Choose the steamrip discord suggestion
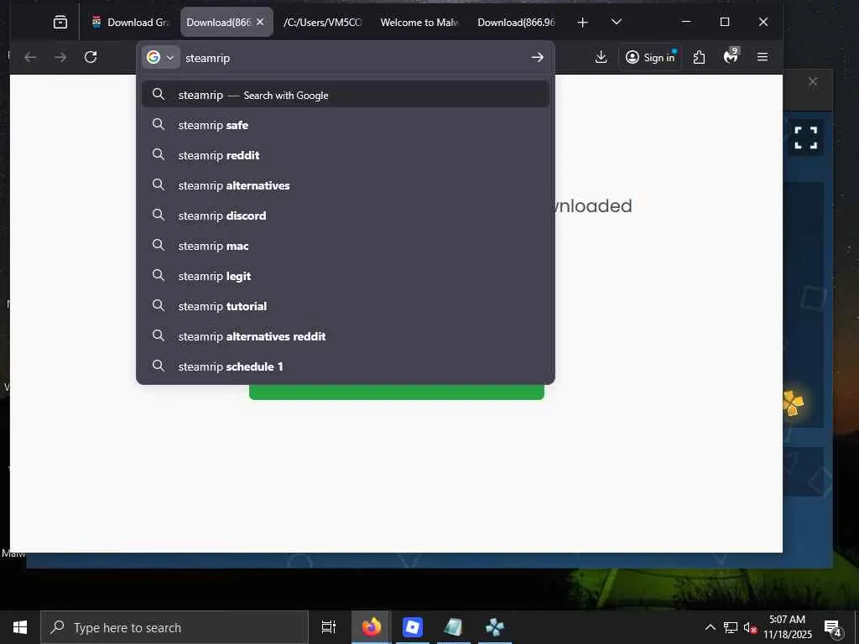Image resolution: width=859 pixels, height=644 pixels. 345,216
